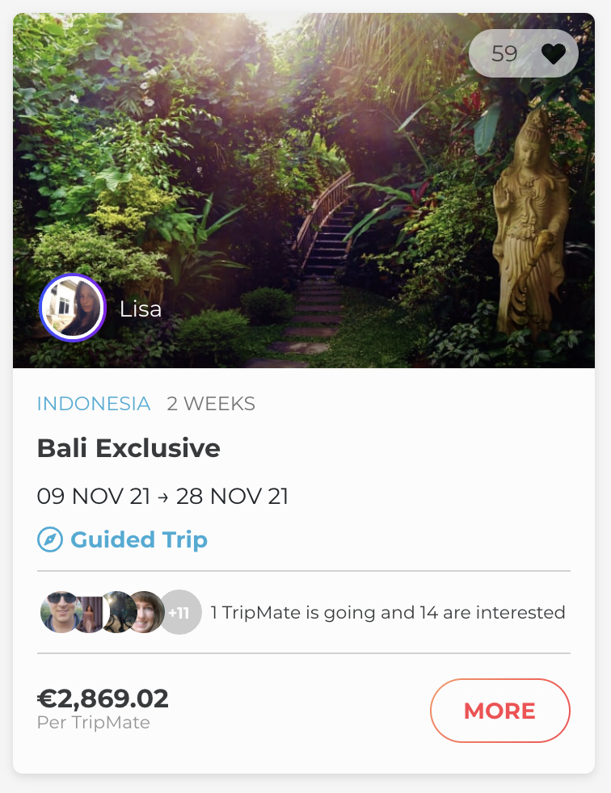
Task: Click the third TripMate avatar
Action: pyautogui.click(x=118, y=612)
